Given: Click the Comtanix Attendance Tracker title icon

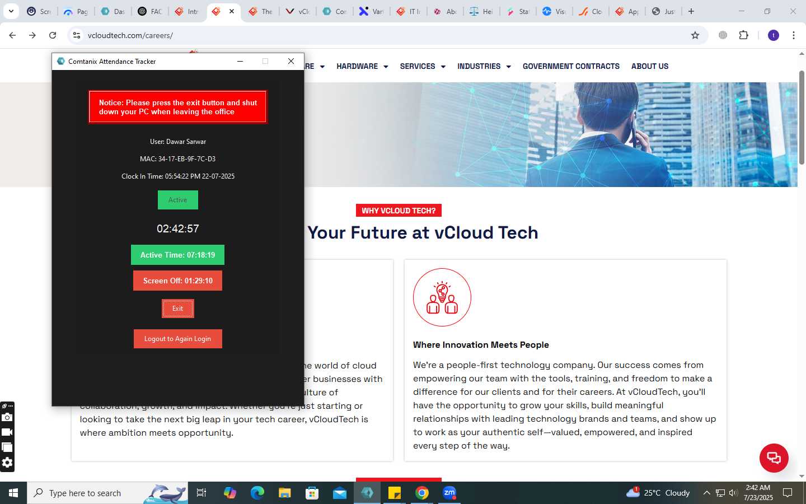Looking at the screenshot, I should click(x=61, y=61).
